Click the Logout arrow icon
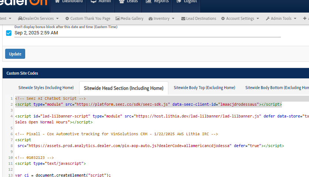The width and height of the screenshot is (309, 177). pyautogui.click(x=179, y=1)
